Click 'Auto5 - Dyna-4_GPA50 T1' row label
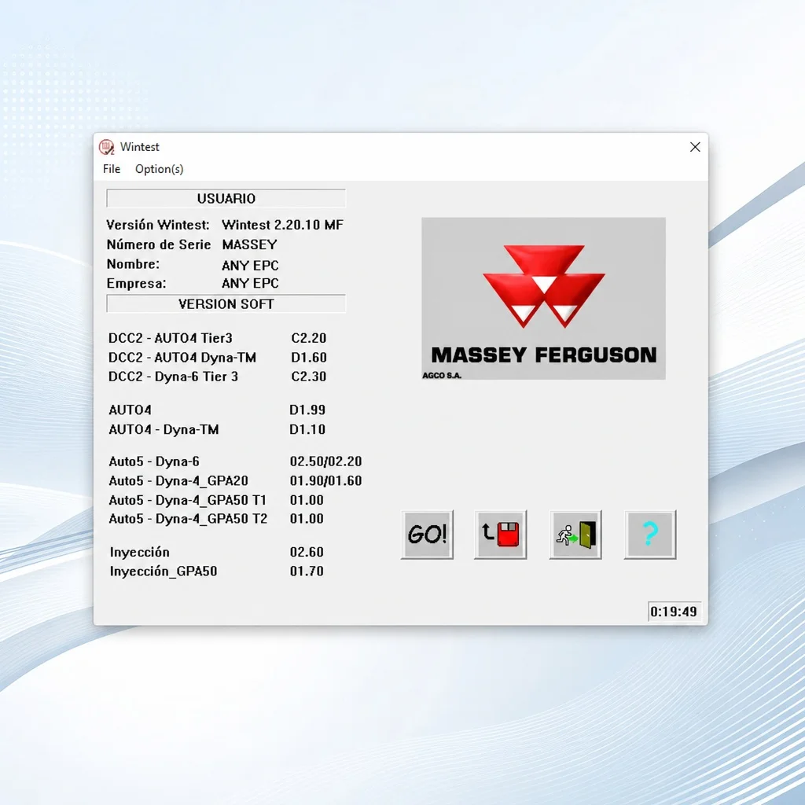The height and width of the screenshot is (805, 805). click(187, 500)
